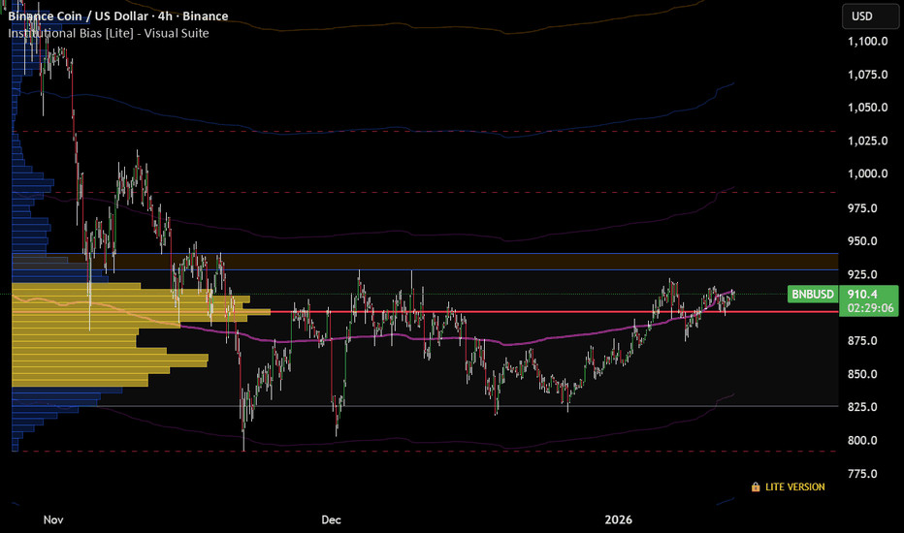904x533 pixels.
Task: Click the 850.0 price axis label
Action: pyautogui.click(x=862, y=375)
